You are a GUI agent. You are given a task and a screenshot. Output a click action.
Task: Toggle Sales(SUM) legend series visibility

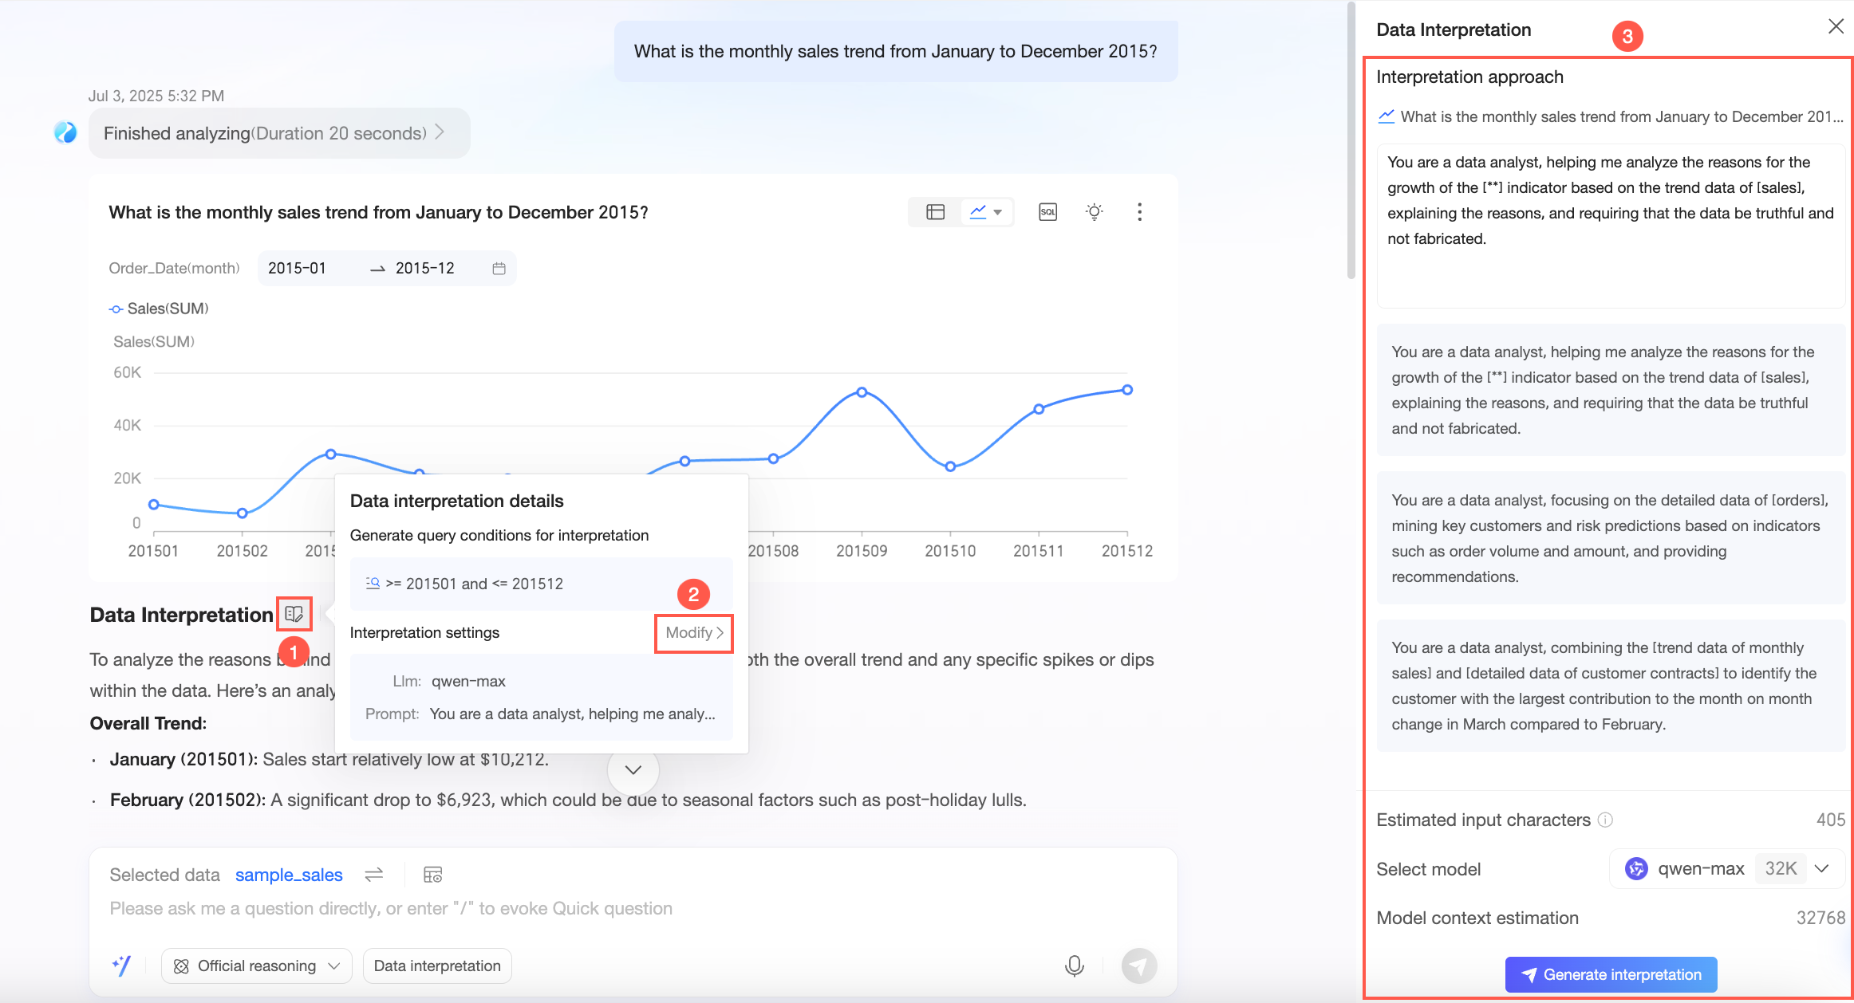[159, 309]
